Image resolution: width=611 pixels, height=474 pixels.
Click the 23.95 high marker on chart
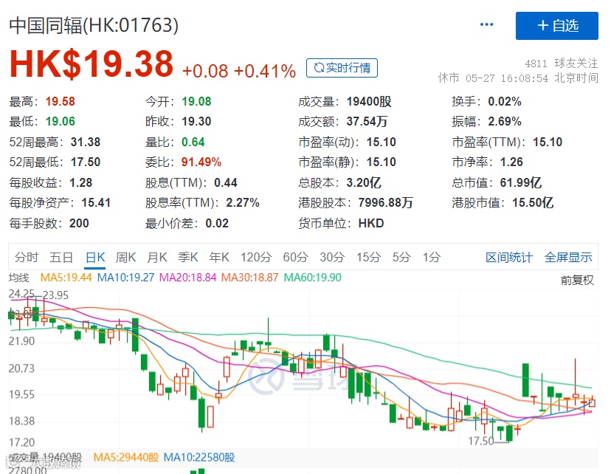[55, 295]
